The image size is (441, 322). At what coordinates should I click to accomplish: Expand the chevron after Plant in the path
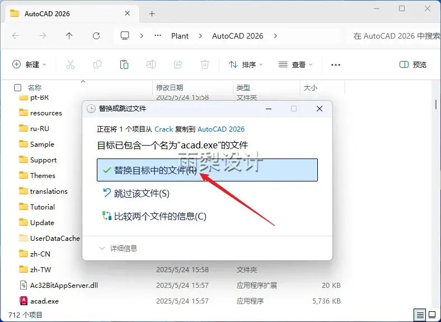200,36
